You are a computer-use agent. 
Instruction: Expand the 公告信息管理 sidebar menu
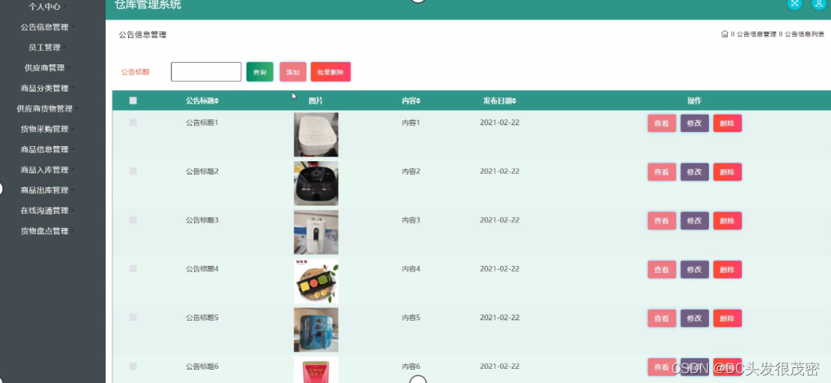[44, 27]
